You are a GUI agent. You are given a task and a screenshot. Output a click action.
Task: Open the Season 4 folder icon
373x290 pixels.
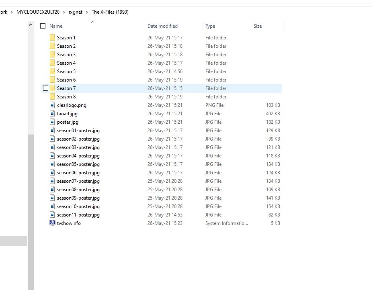(52, 63)
